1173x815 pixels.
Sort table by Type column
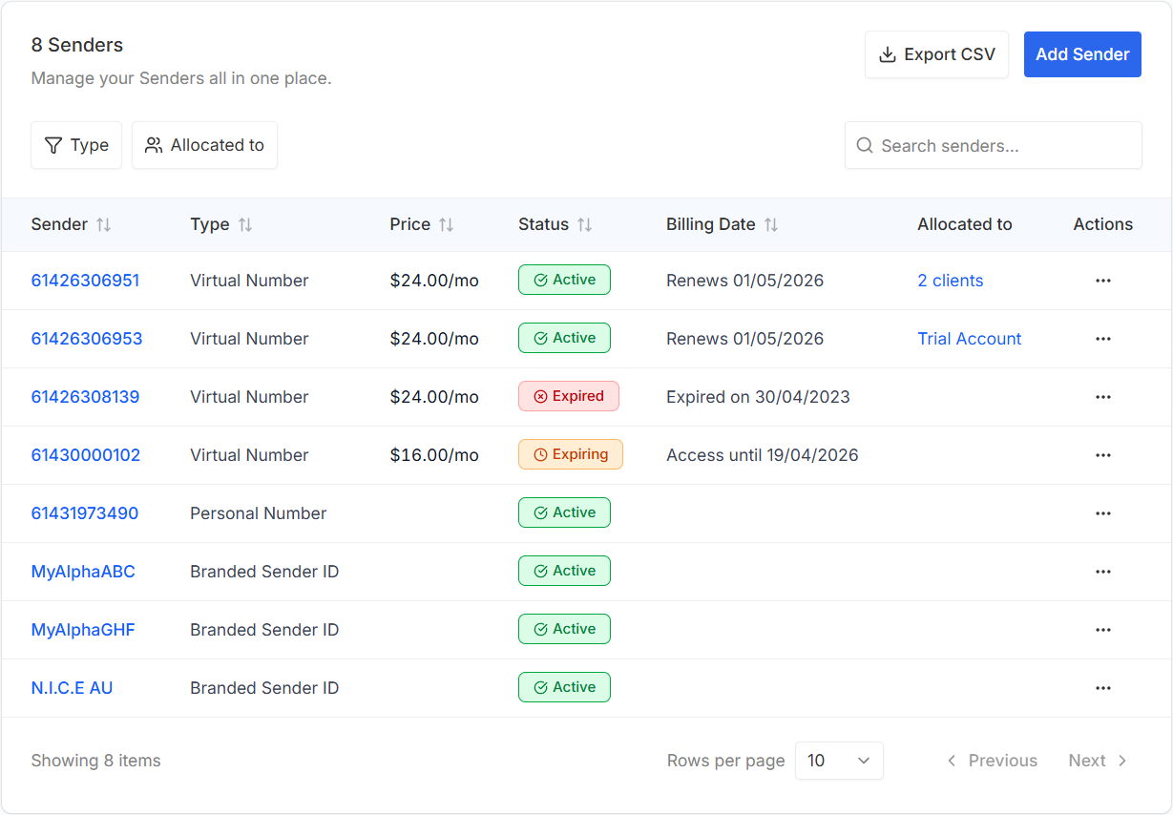pyautogui.click(x=221, y=224)
